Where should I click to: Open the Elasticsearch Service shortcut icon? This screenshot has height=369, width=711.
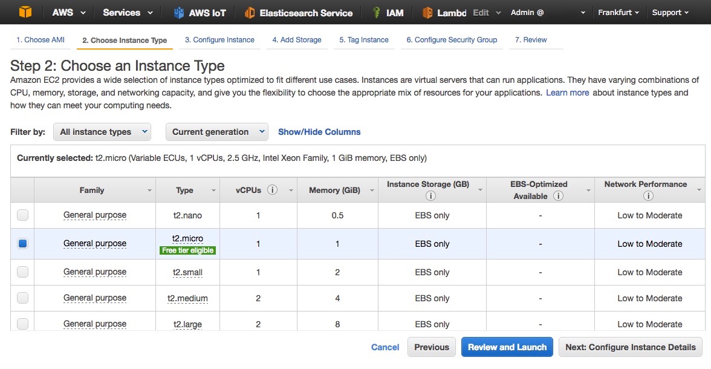(x=250, y=13)
